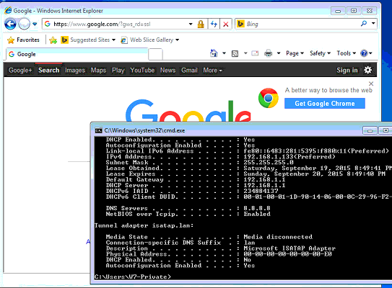Click the cmd.exe title bar icon
The width and height of the screenshot is (392, 288).
98,130
